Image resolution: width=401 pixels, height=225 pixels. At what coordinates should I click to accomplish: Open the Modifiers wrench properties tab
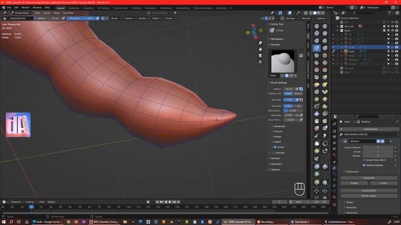coord(334,168)
